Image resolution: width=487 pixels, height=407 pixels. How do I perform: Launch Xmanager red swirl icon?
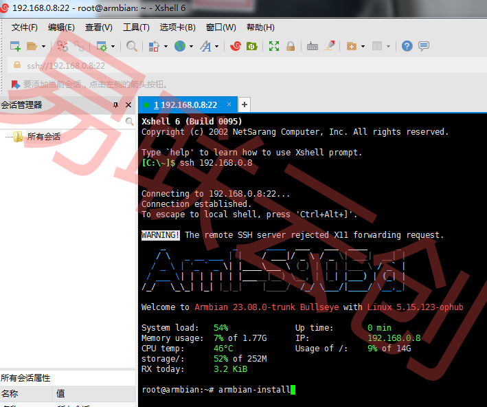coord(236,46)
